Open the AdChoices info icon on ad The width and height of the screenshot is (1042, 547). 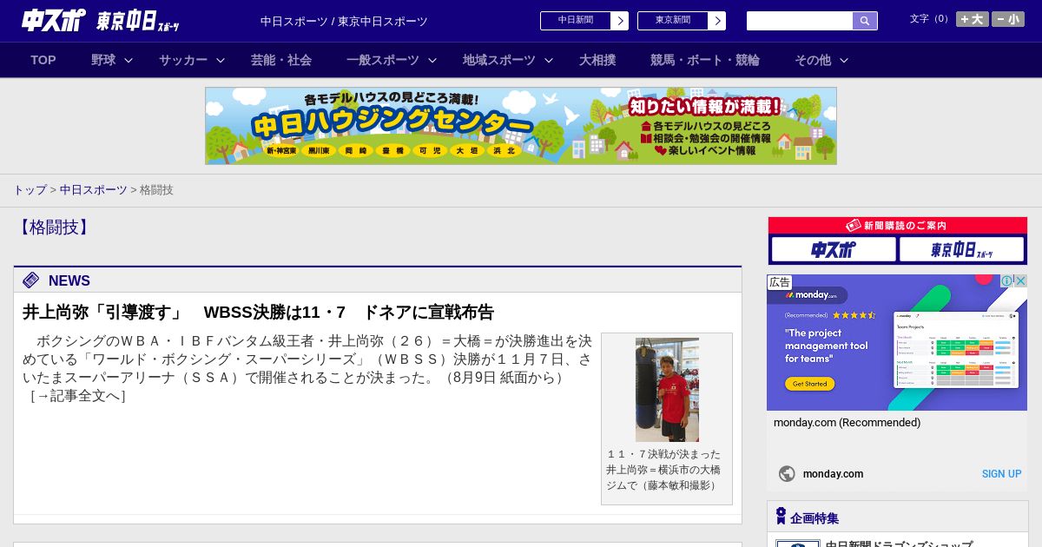point(1007,280)
